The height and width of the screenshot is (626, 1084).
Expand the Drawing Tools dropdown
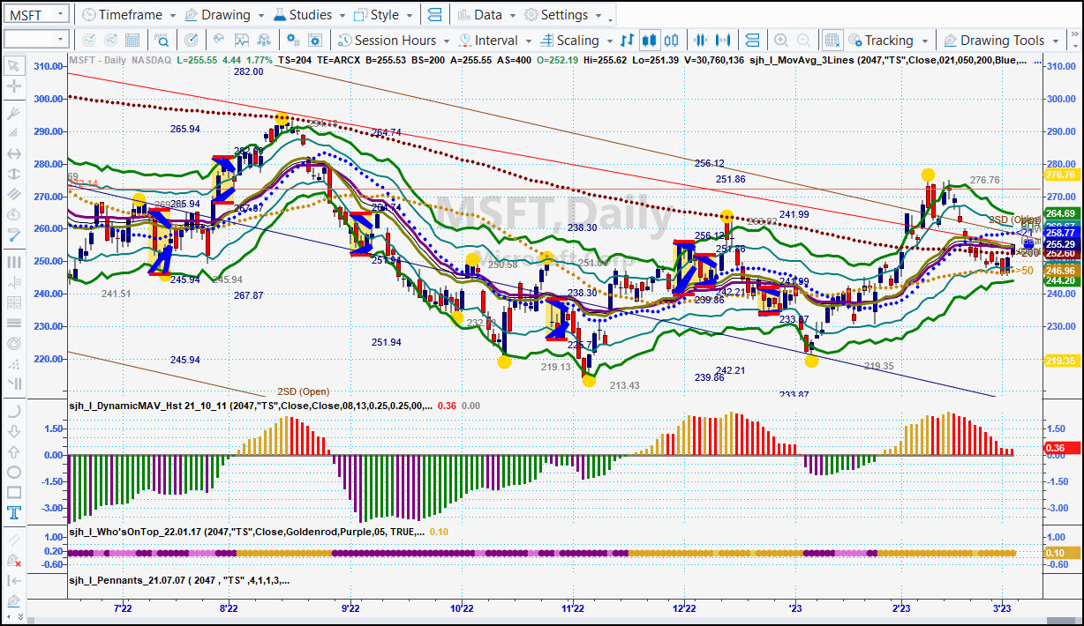point(1054,41)
